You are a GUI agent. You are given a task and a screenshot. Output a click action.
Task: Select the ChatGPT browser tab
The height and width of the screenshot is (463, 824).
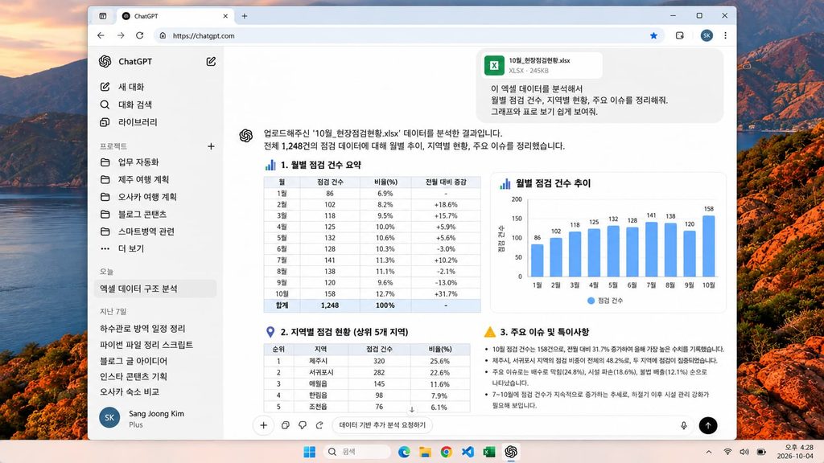coord(175,16)
